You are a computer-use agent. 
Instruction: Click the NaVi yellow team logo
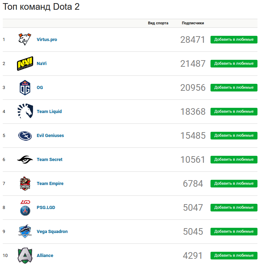pyautogui.click(x=25, y=64)
